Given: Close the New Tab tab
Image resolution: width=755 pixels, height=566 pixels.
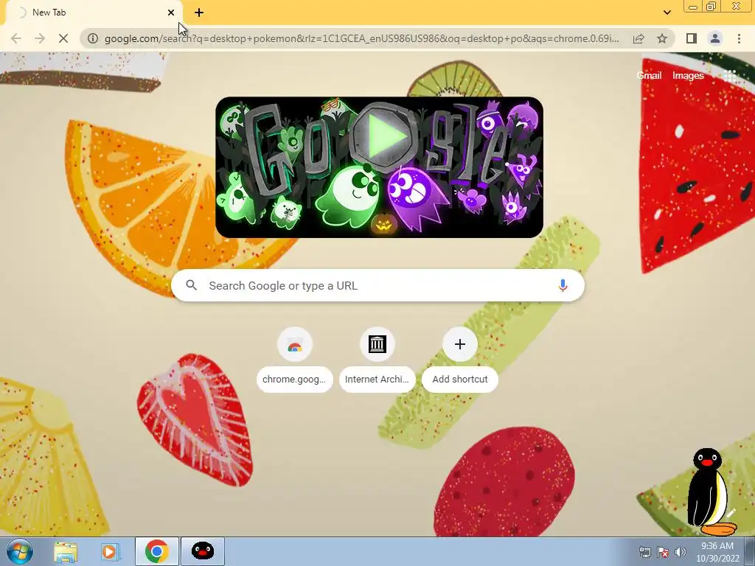Looking at the screenshot, I should [x=171, y=13].
